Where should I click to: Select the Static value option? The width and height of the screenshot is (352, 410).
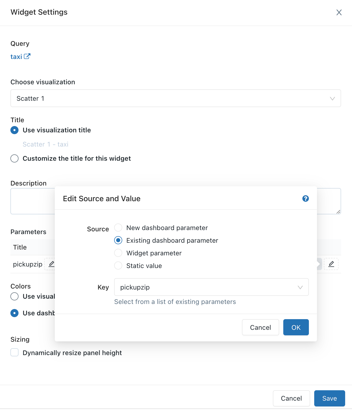[x=118, y=266]
